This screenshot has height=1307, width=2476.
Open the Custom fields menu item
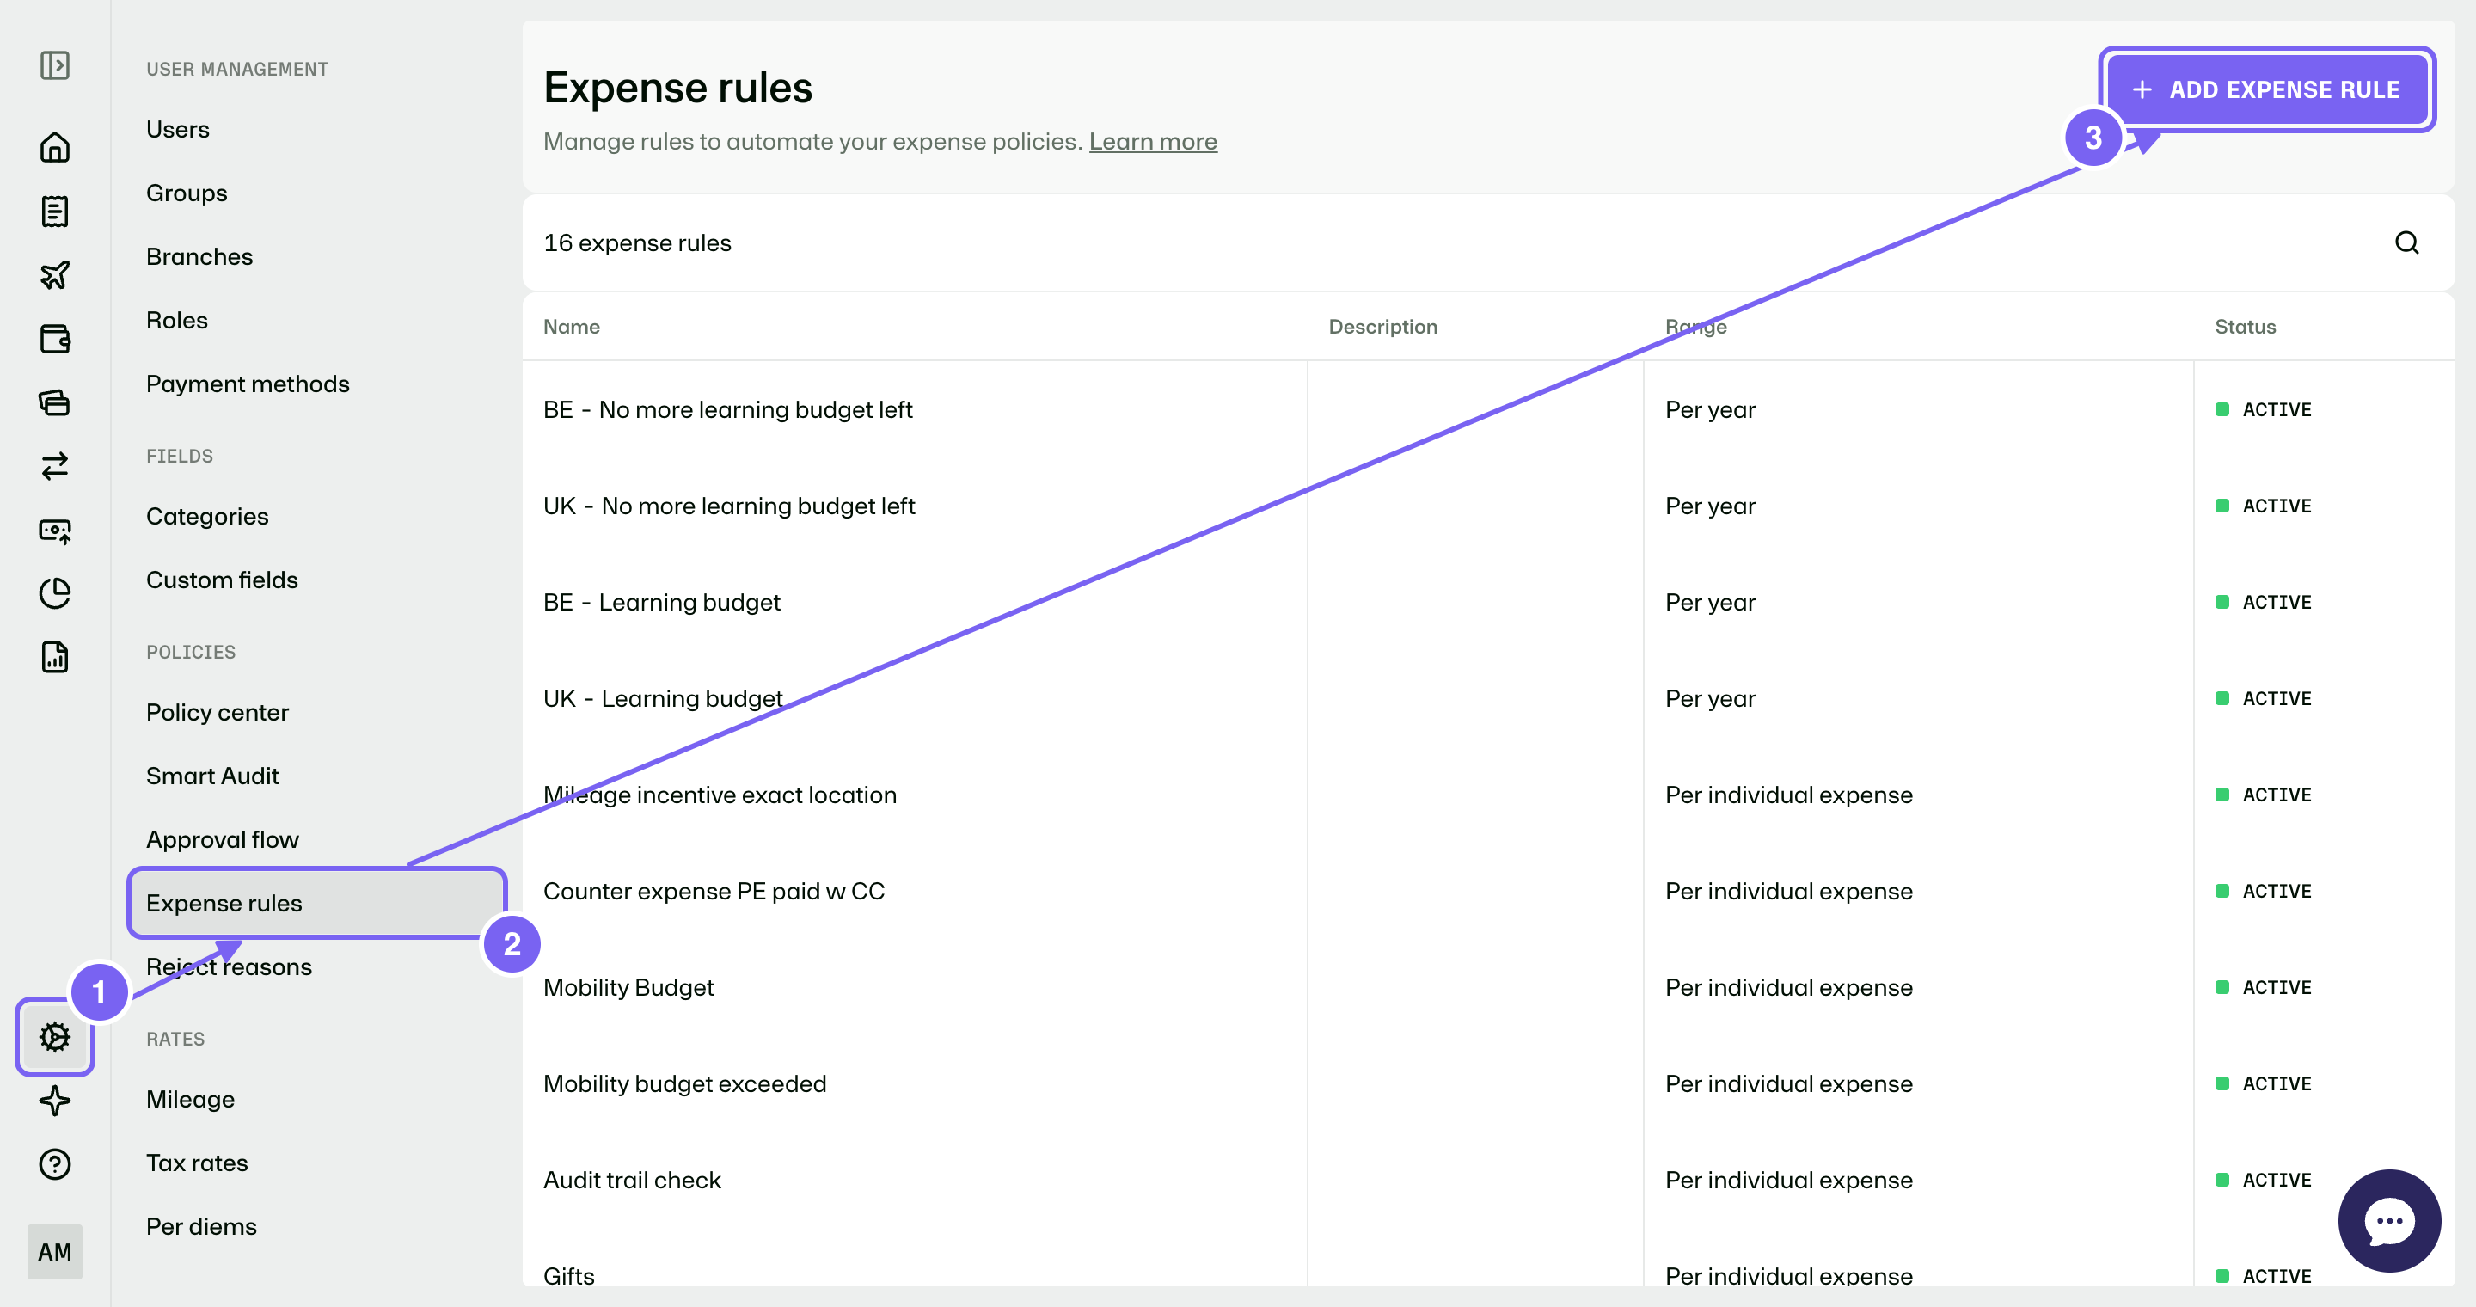tap(222, 580)
